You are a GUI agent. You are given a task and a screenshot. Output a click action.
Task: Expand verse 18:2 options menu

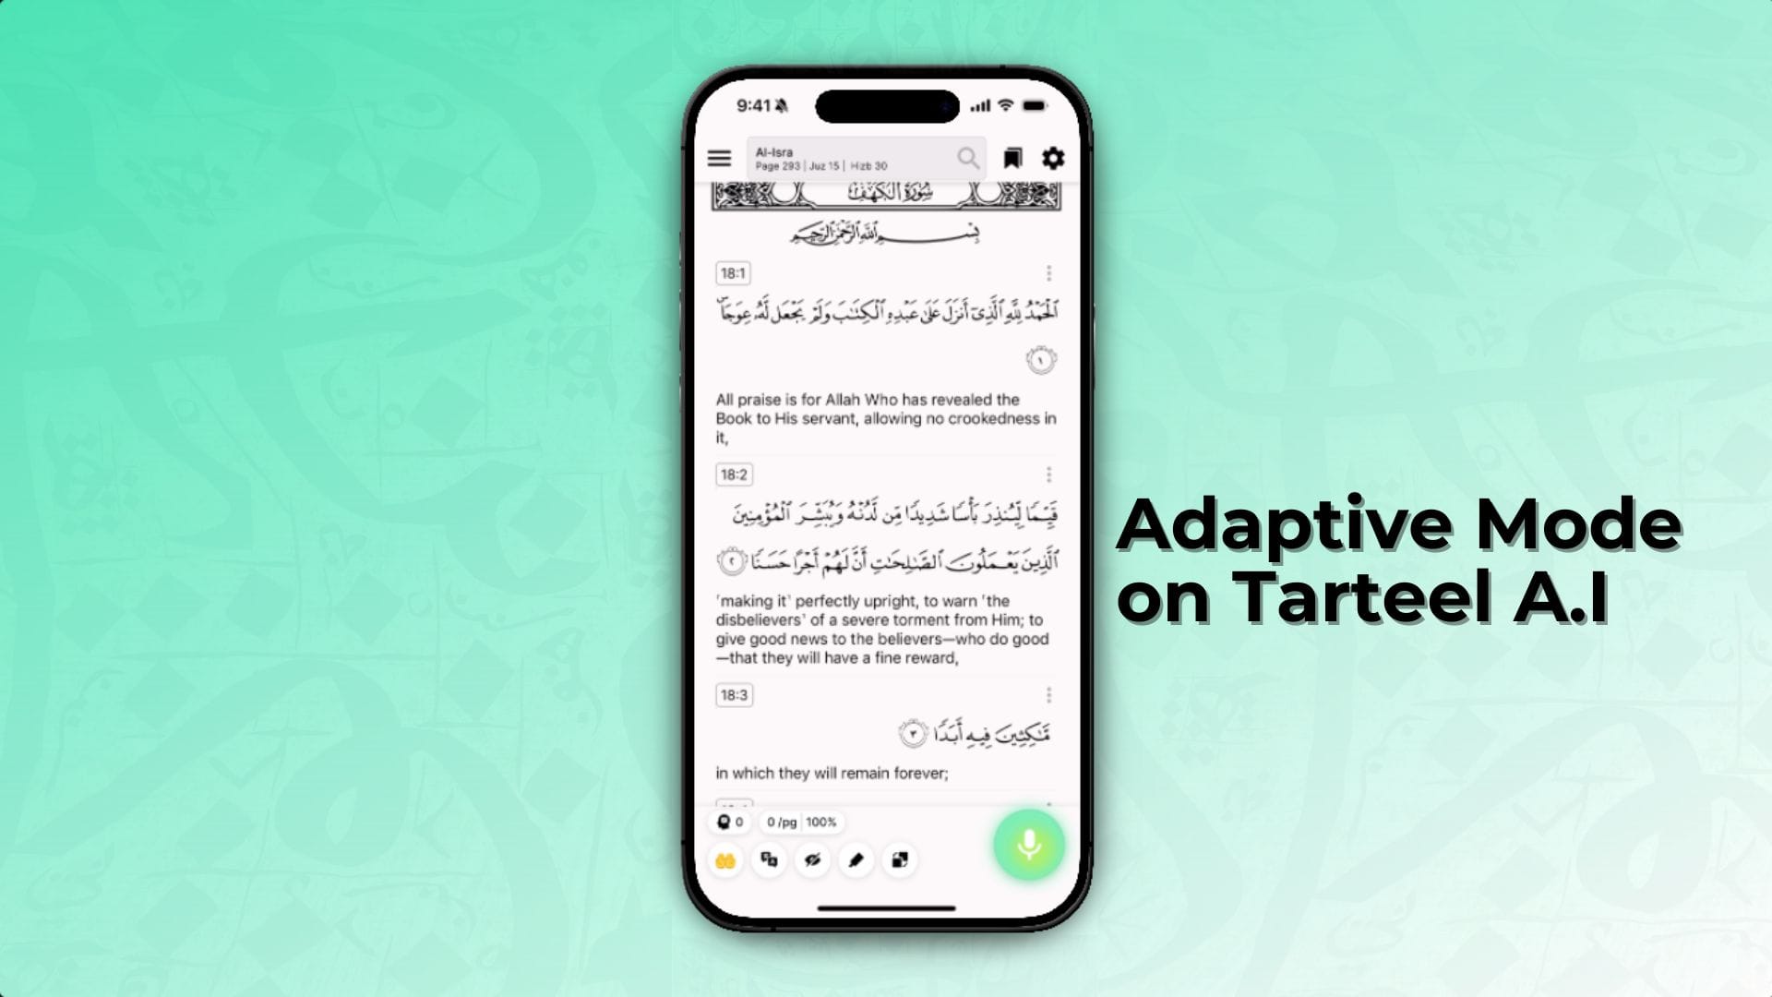click(1049, 474)
